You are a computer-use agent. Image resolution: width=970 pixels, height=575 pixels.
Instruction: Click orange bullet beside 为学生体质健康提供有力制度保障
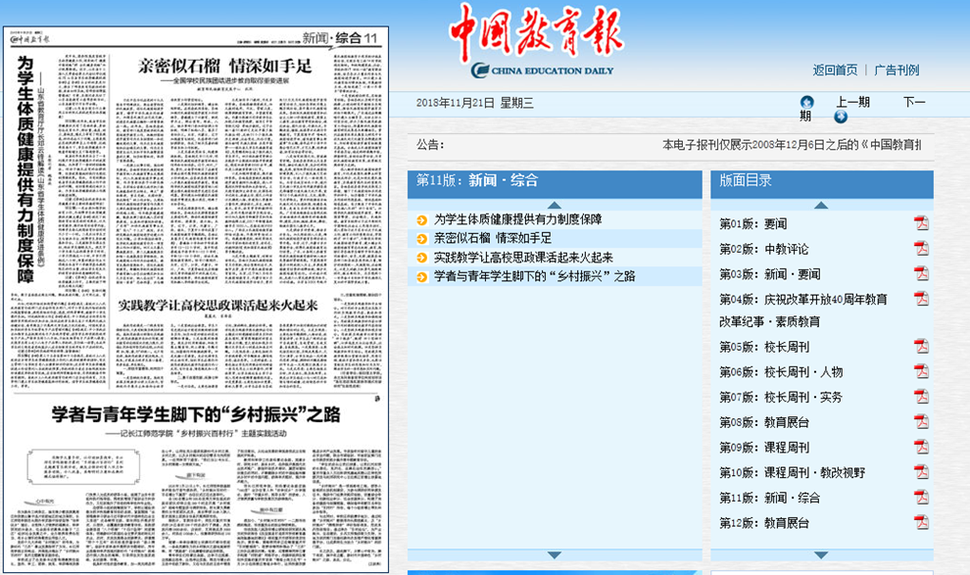422,220
